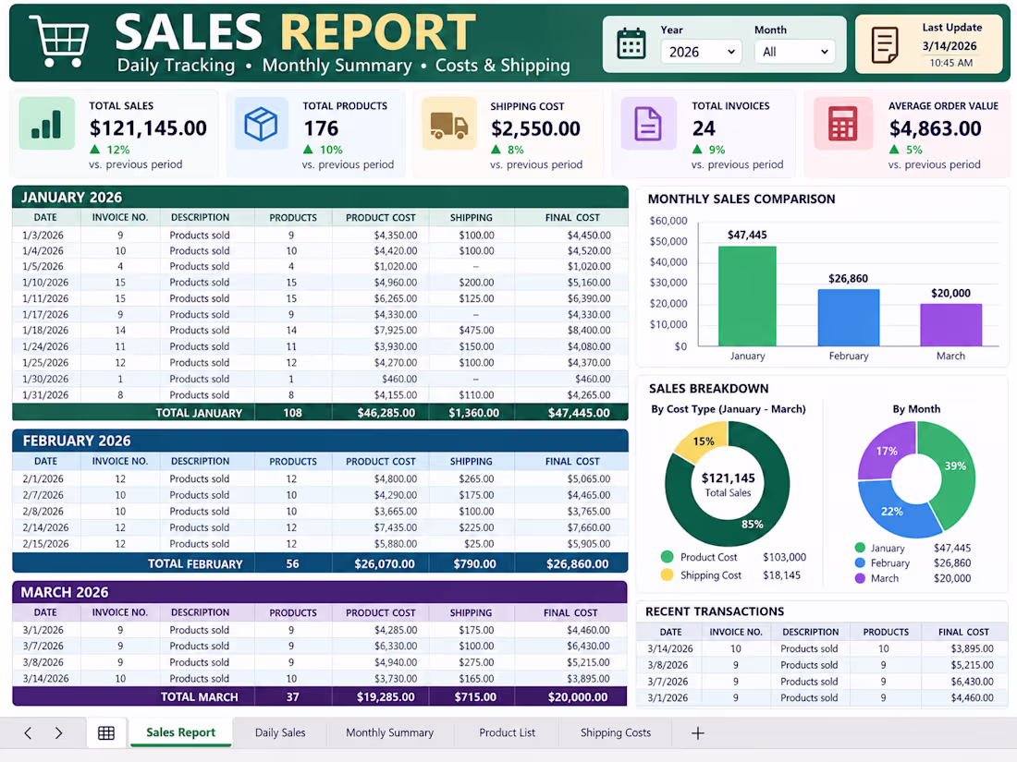Image resolution: width=1017 pixels, height=762 pixels.
Task: Go to previous sheet with left arrow
Action: (27, 732)
